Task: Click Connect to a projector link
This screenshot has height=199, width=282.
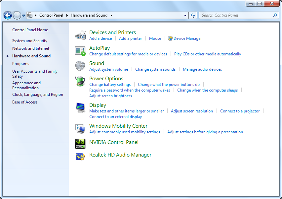Action: coord(240,111)
